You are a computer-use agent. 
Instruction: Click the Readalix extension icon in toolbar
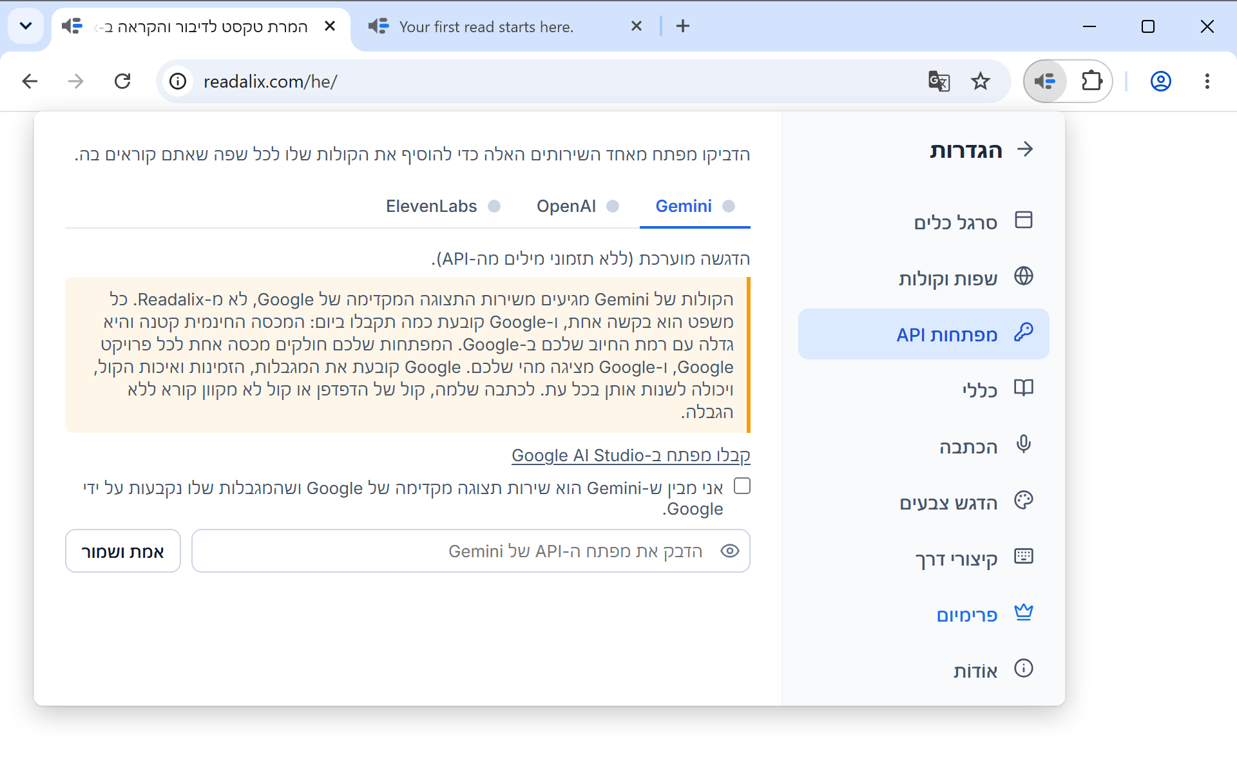tap(1045, 81)
